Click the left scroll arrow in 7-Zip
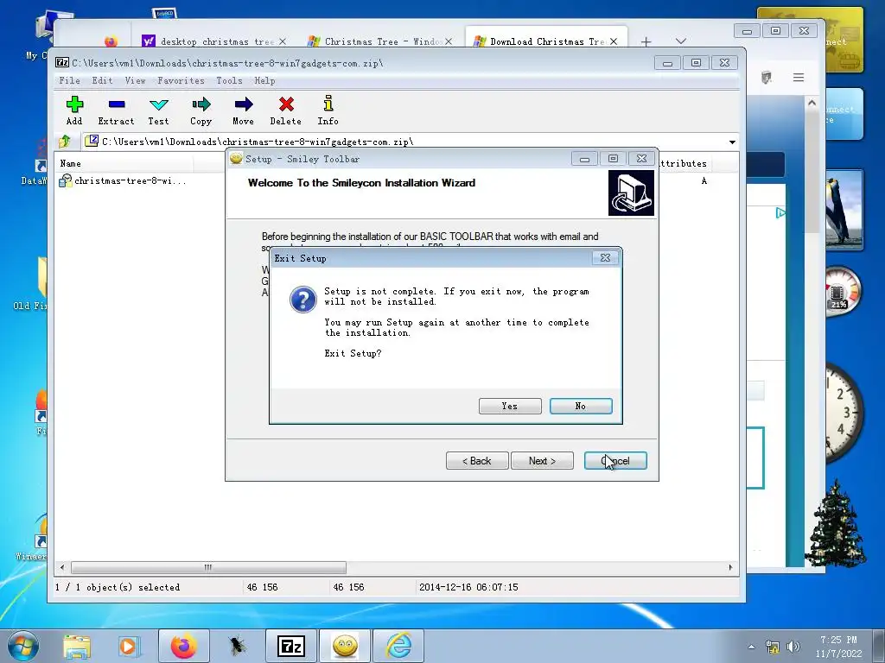 (x=62, y=567)
